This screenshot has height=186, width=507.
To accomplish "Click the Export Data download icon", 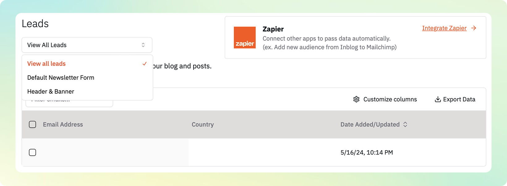I will (x=438, y=99).
